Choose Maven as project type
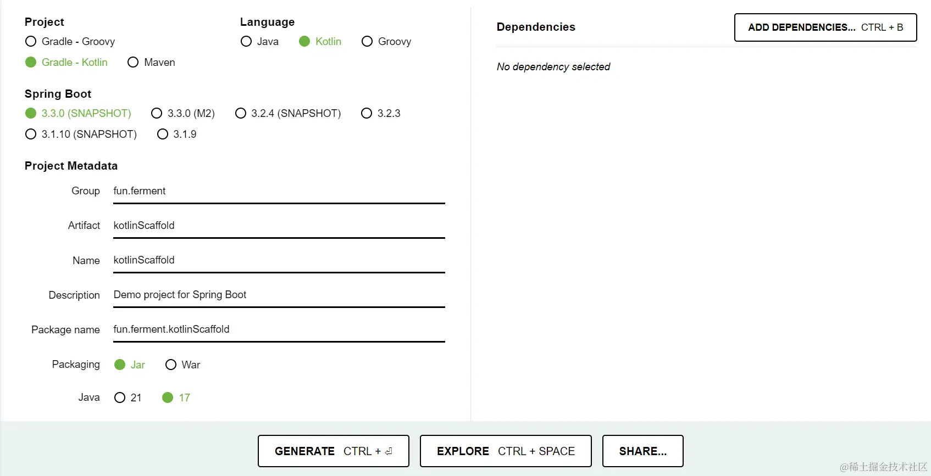The width and height of the screenshot is (931, 476). (151, 63)
